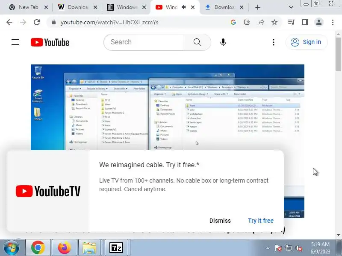Open the Windows Start menu

pos(12,248)
